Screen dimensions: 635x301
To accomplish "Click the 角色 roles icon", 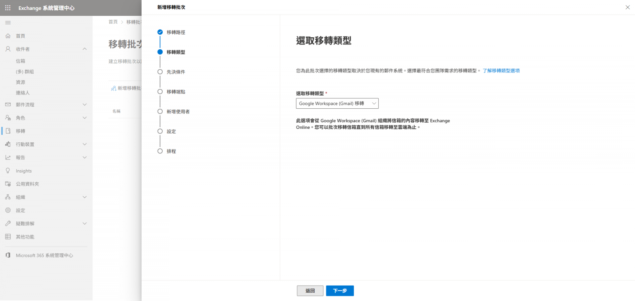I will 8,118.
